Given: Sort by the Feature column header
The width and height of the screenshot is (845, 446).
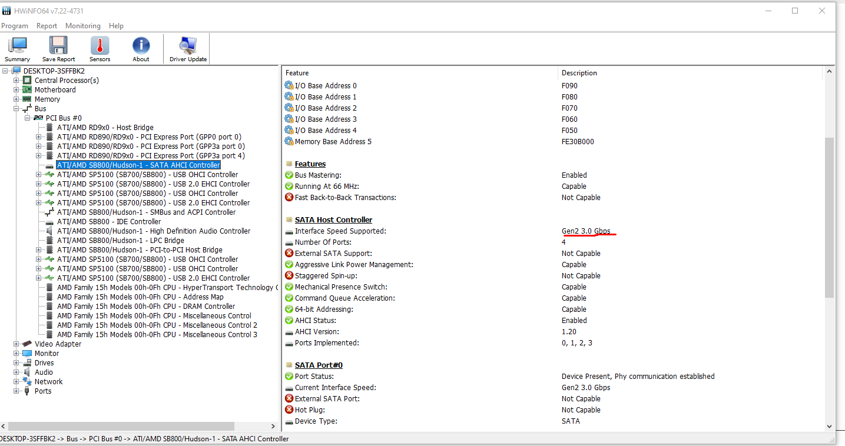Looking at the screenshot, I should [x=420, y=73].
